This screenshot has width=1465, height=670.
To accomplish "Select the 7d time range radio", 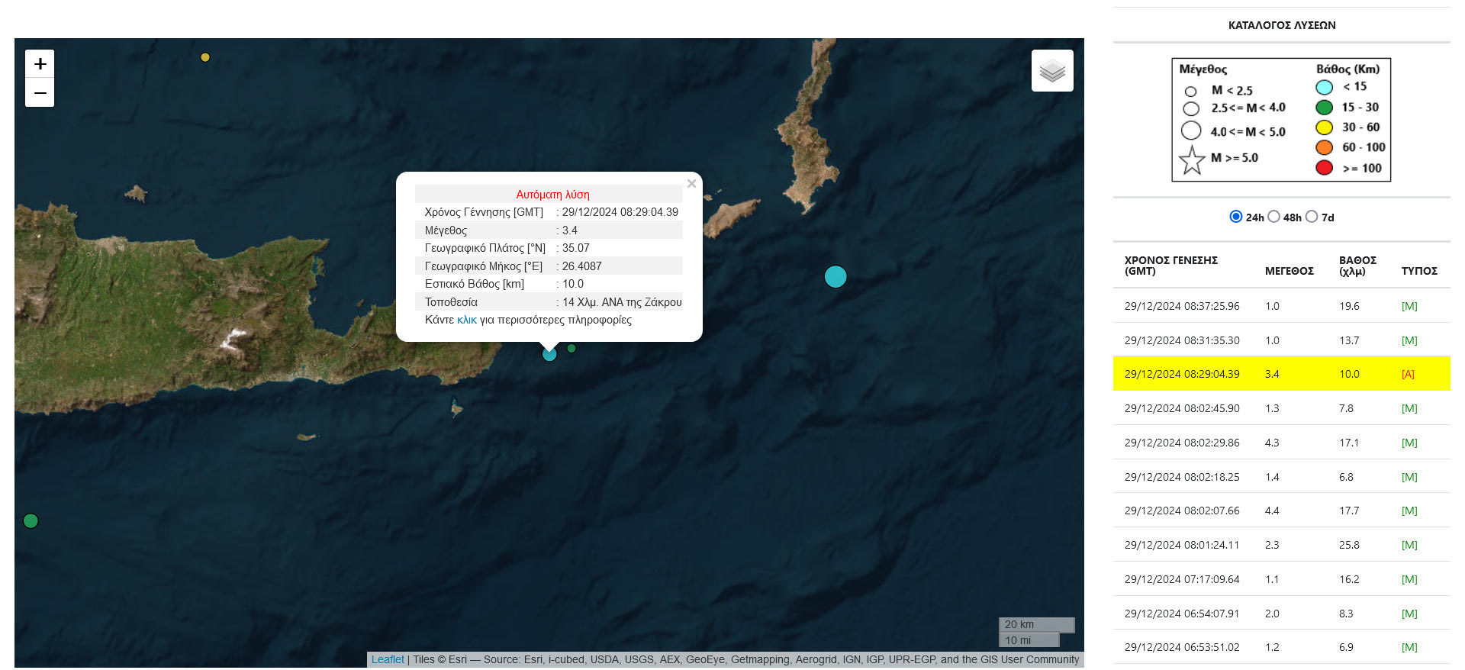I will pyautogui.click(x=1312, y=217).
